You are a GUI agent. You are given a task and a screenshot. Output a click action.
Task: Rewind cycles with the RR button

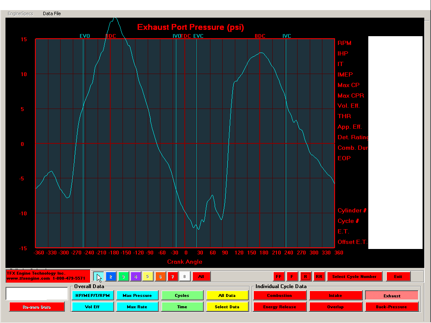[319, 276]
